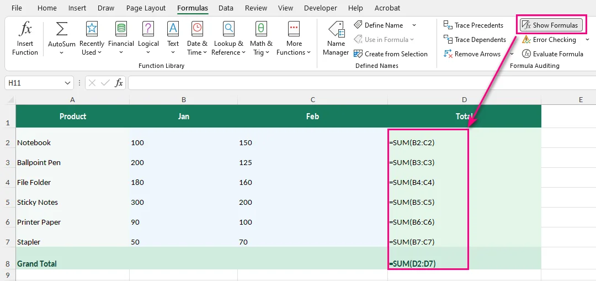Image resolution: width=596 pixels, height=281 pixels.
Task: Select the Notebook cell
Action: [x=73, y=137]
